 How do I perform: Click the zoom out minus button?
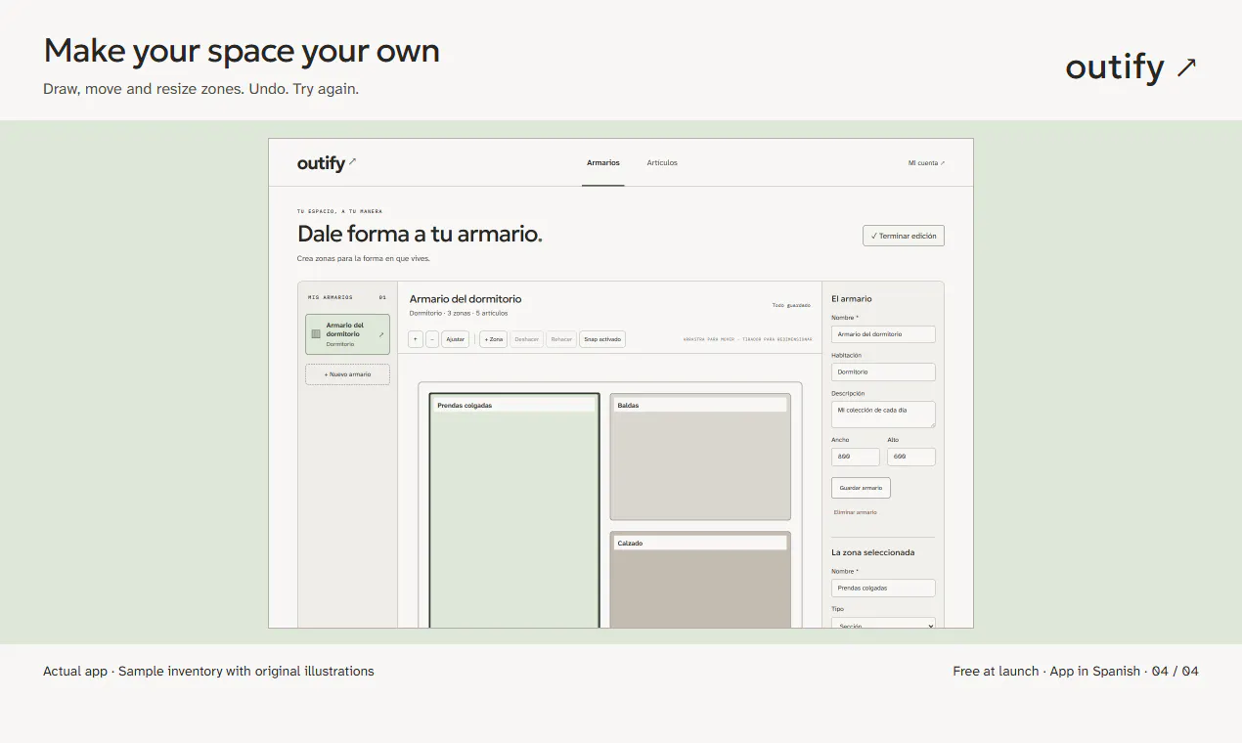point(432,339)
